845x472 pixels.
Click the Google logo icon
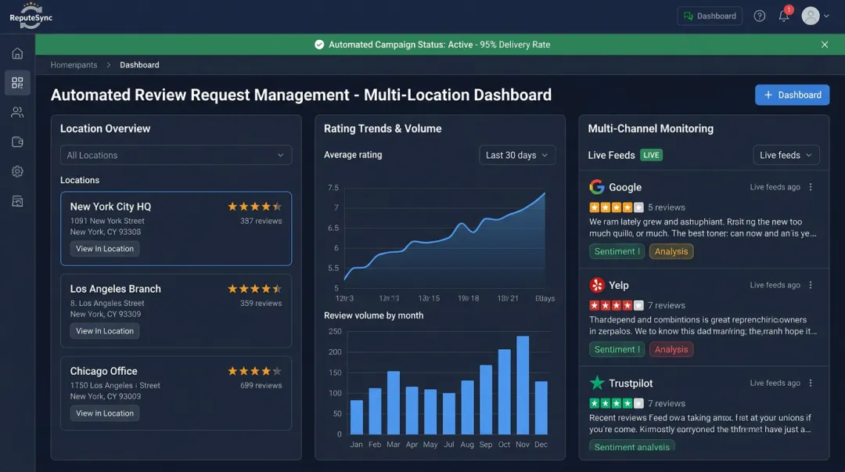point(596,187)
